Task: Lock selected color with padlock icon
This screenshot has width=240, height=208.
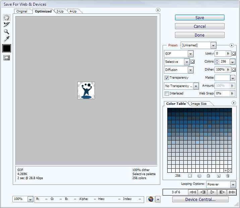Action: pos(208,176)
